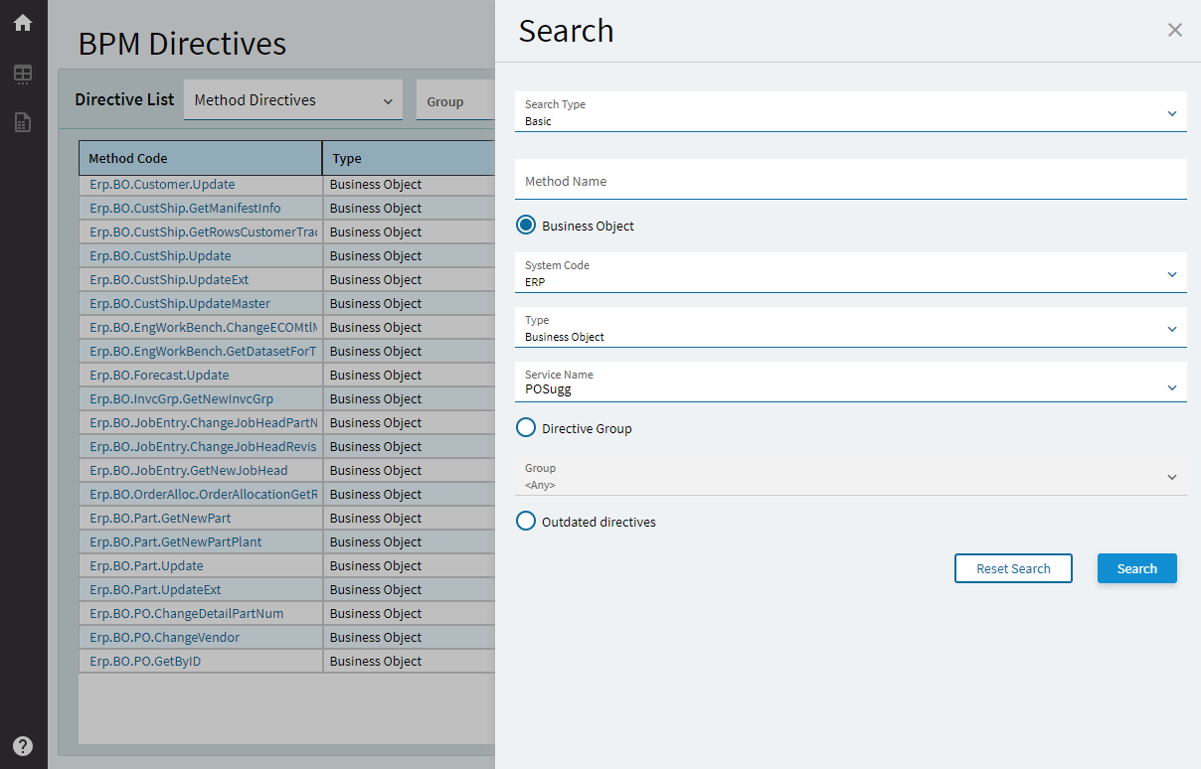Open Erp.BO.OrderAlloc.OrderAllocationGetR directive
Viewport: 1201px width, 769px height.
click(x=203, y=495)
